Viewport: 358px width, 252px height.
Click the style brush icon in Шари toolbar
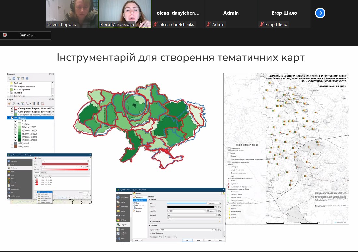pos(10,104)
